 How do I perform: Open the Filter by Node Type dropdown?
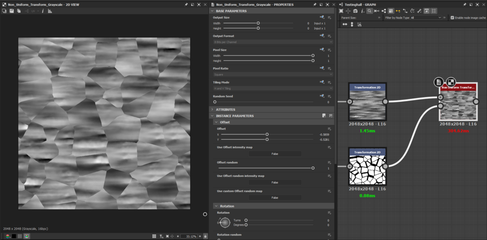425,17
